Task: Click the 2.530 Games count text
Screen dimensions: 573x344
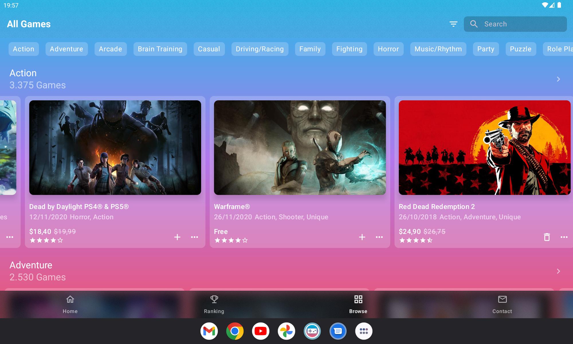Action: 38,277
